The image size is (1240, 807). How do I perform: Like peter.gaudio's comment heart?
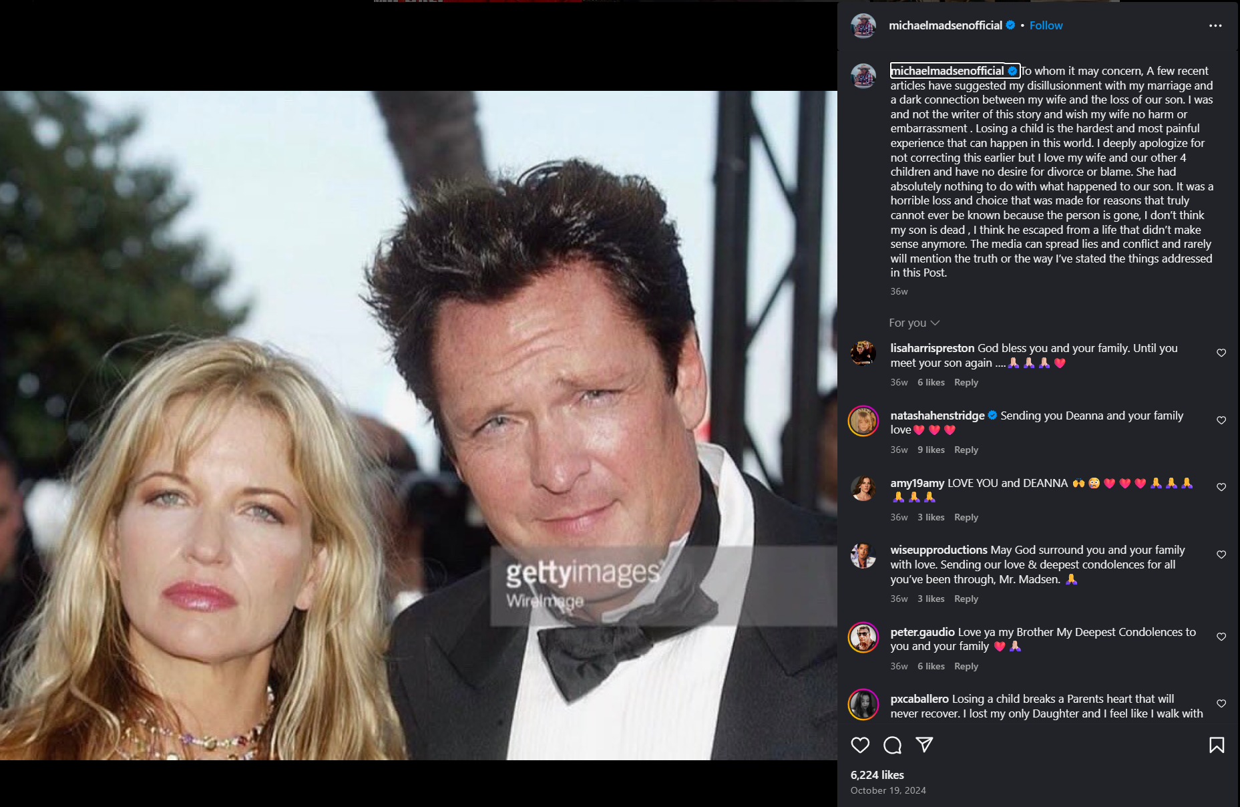pos(1221,637)
